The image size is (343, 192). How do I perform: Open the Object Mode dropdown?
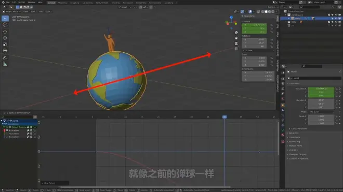tap(11, 11)
